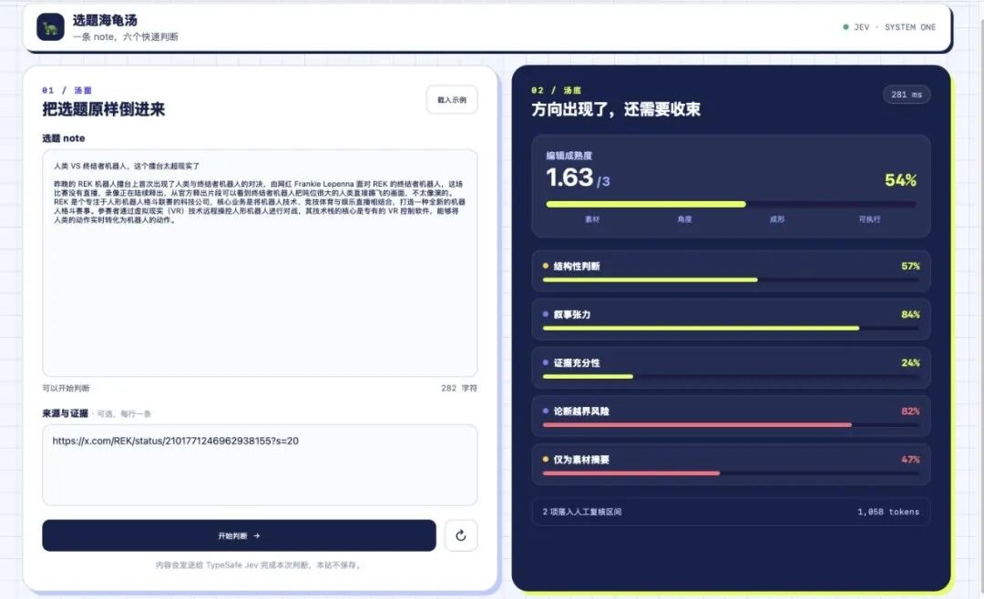Image resolution: width=984 pixels, height=599 pixels.
Task: Click the 论断越界风险 row
Action: coord(731,416)
